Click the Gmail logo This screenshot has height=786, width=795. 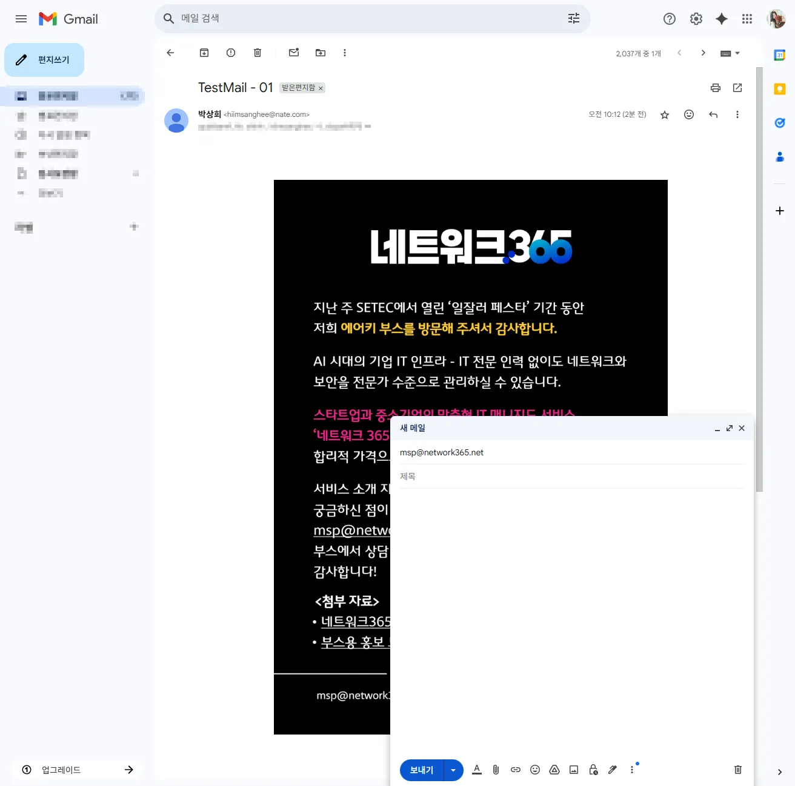point(68,19)
